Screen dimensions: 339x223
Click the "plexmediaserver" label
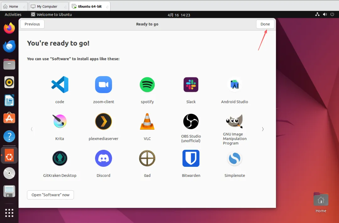[x=104, y=139]
